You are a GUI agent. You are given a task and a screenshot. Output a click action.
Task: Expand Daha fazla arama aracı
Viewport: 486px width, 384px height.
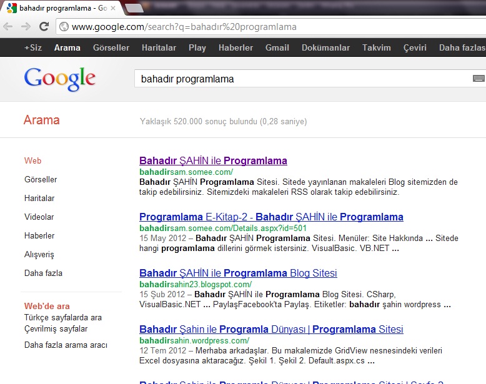[66, 345]
